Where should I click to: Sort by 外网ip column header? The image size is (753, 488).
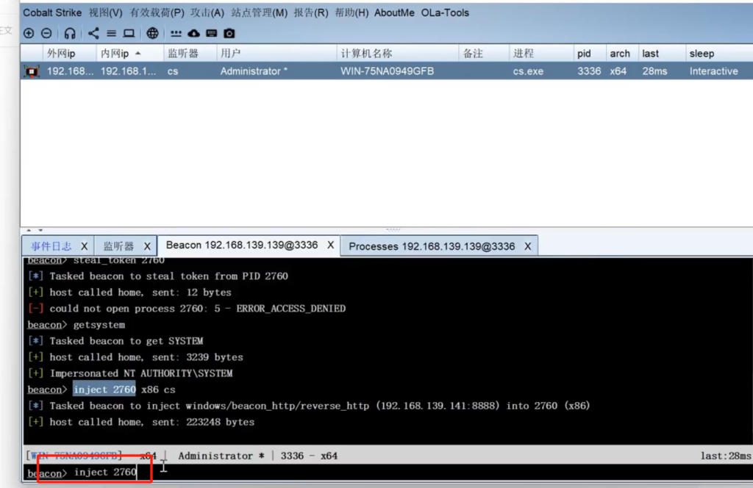[70, 53]
